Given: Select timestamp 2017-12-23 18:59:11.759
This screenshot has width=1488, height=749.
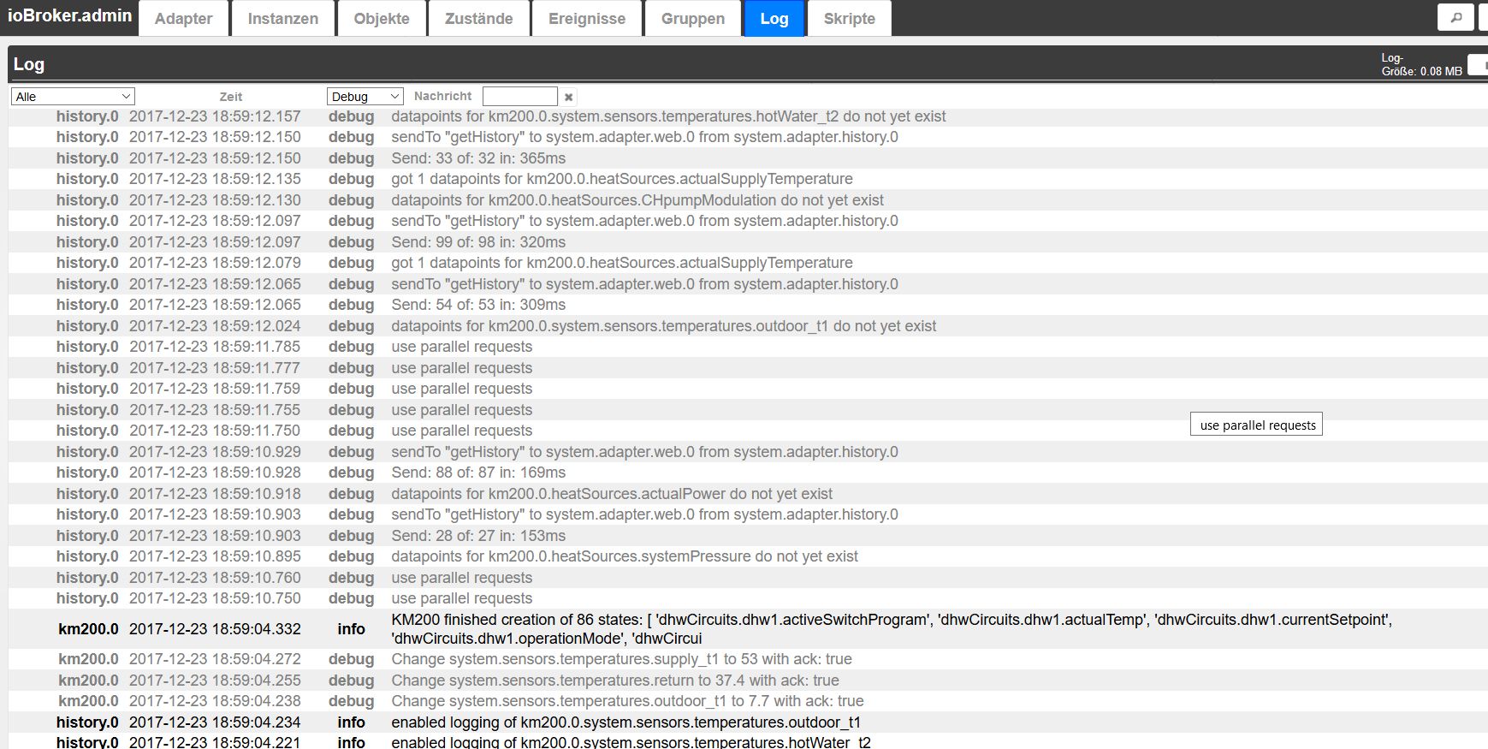Looking at the screenshot, I should point(215,389).
